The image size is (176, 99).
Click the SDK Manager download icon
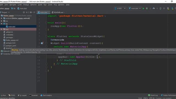(172, 9)
